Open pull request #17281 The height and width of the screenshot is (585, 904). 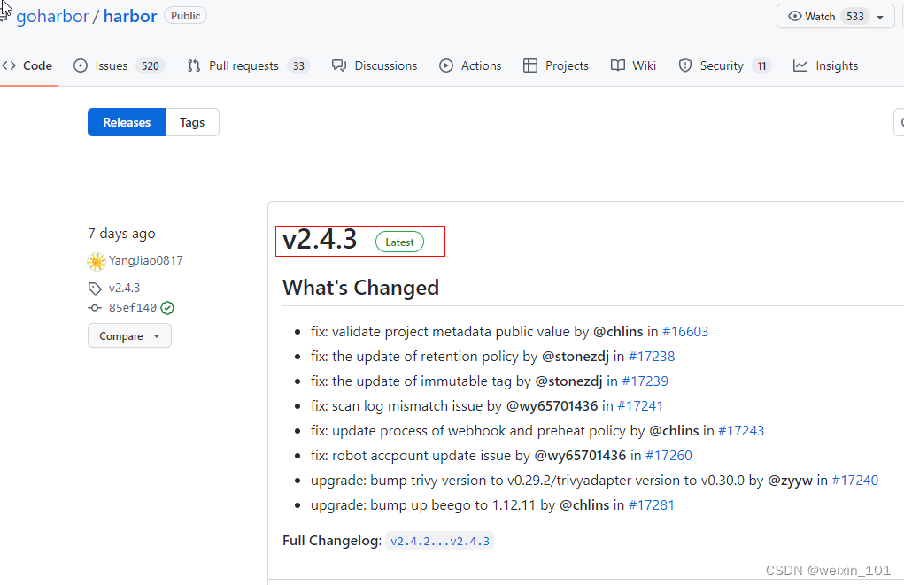[652, 504]
